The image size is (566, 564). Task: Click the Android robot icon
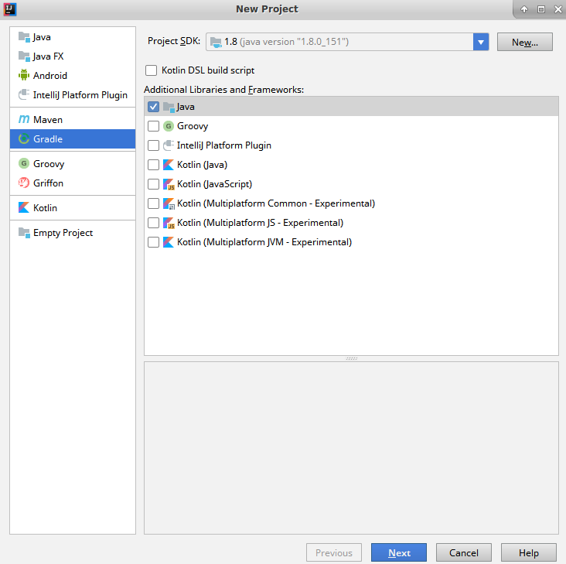pyautogui.click(x=24, y=75)
